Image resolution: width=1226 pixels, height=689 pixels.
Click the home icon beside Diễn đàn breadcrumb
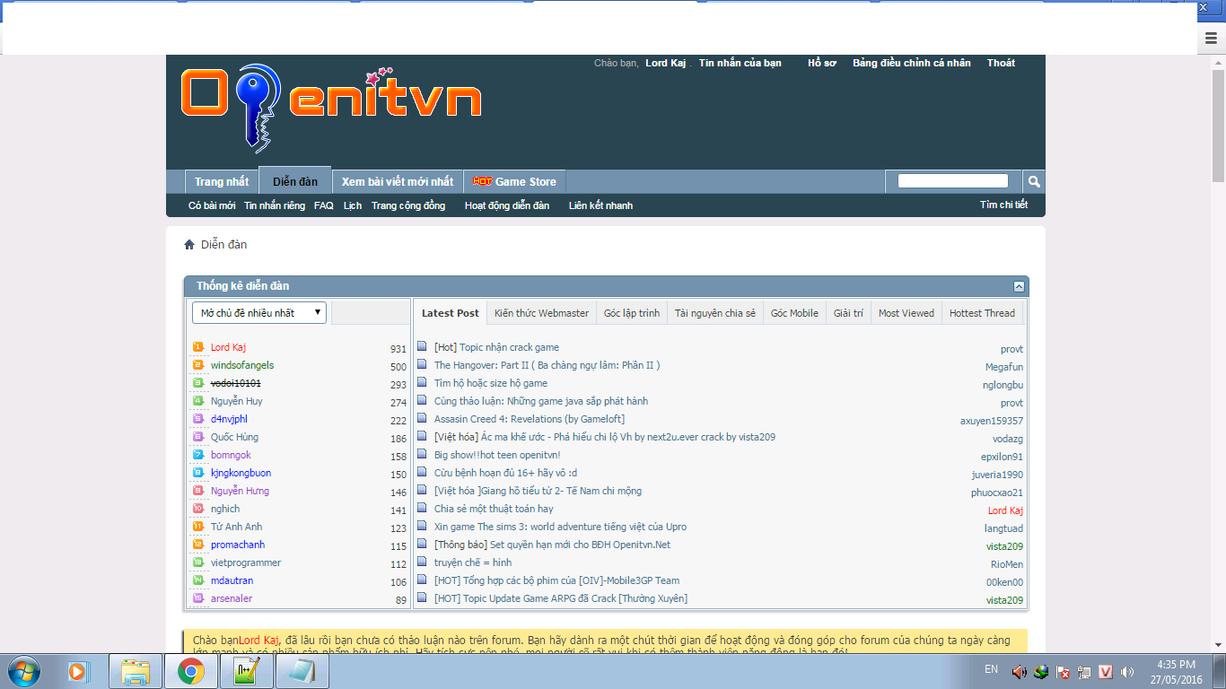pyautogui.click(x=189, y=245)
